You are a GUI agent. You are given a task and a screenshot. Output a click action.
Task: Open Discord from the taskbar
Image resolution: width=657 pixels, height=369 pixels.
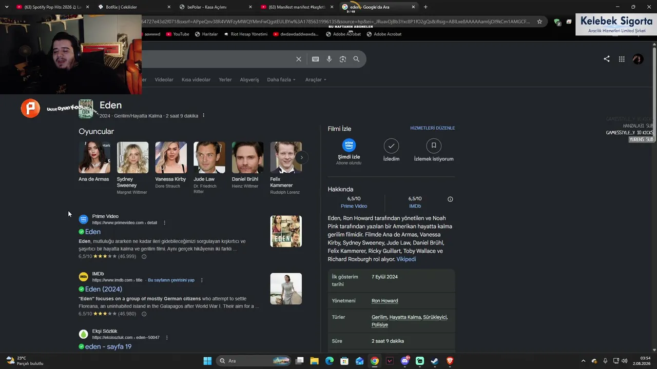[x=405, y=361]
